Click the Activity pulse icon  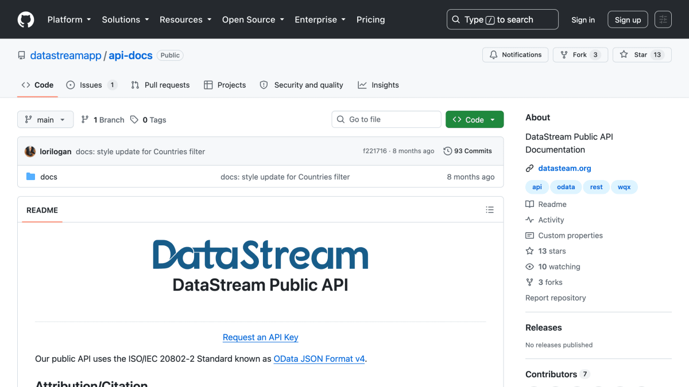coord(529,220)
